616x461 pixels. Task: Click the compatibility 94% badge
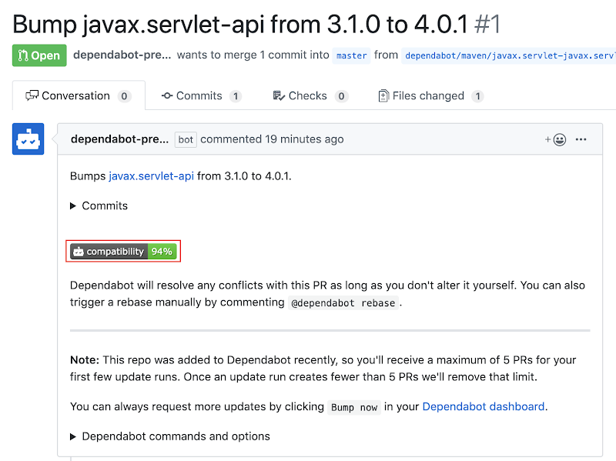point(123,252)
